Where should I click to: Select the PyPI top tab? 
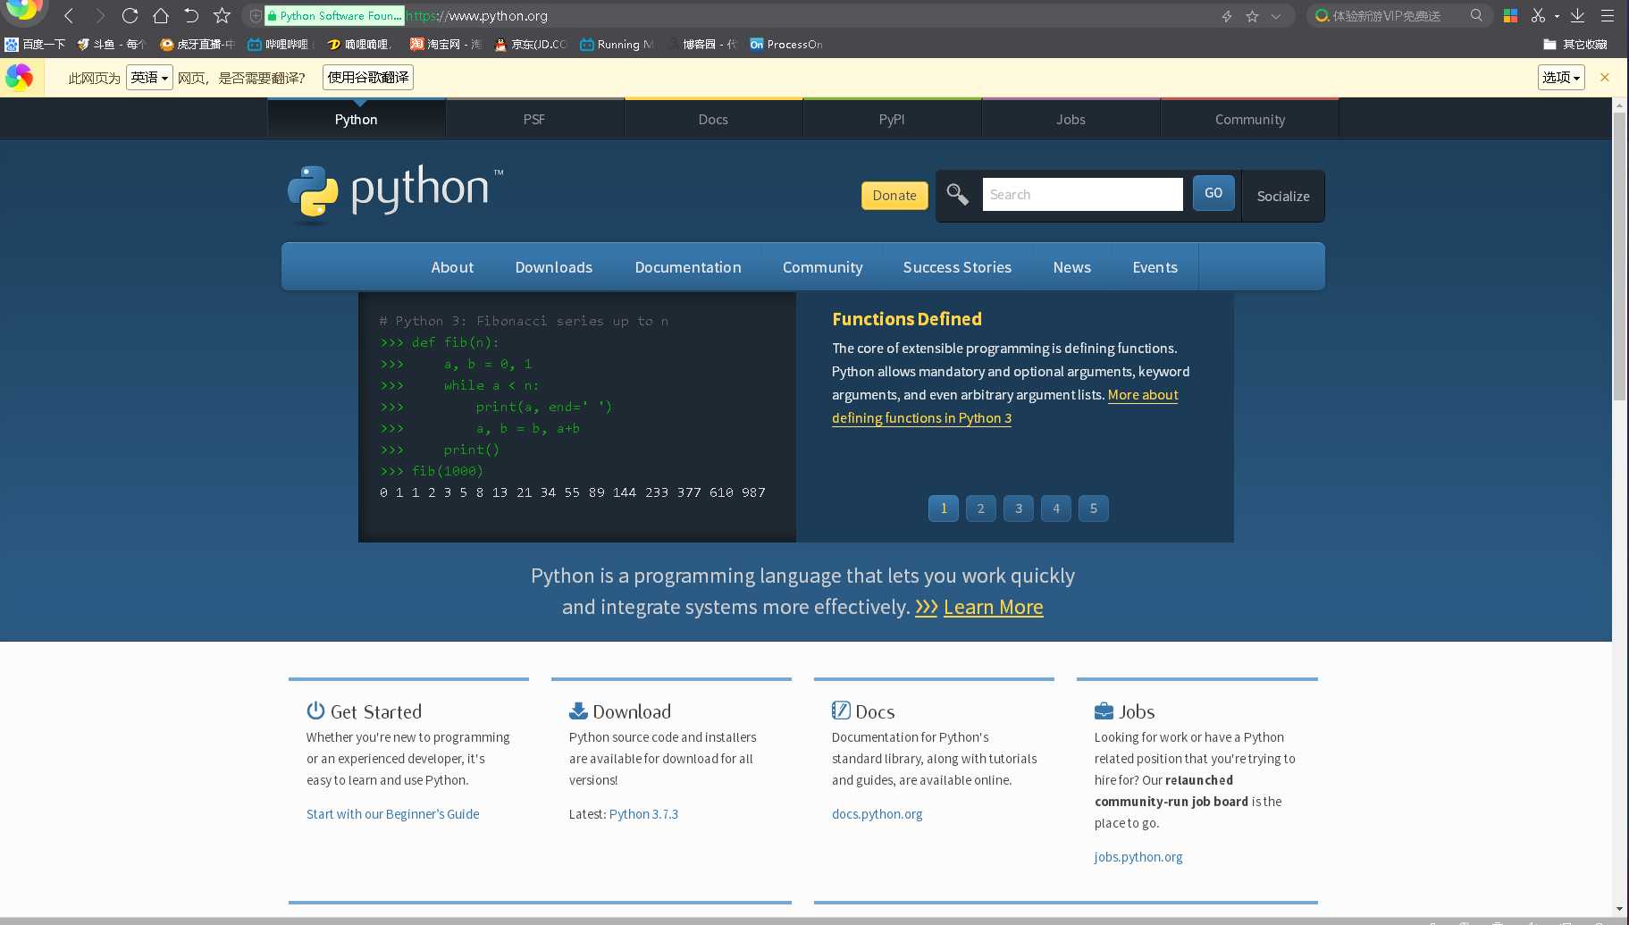[892, 119]
